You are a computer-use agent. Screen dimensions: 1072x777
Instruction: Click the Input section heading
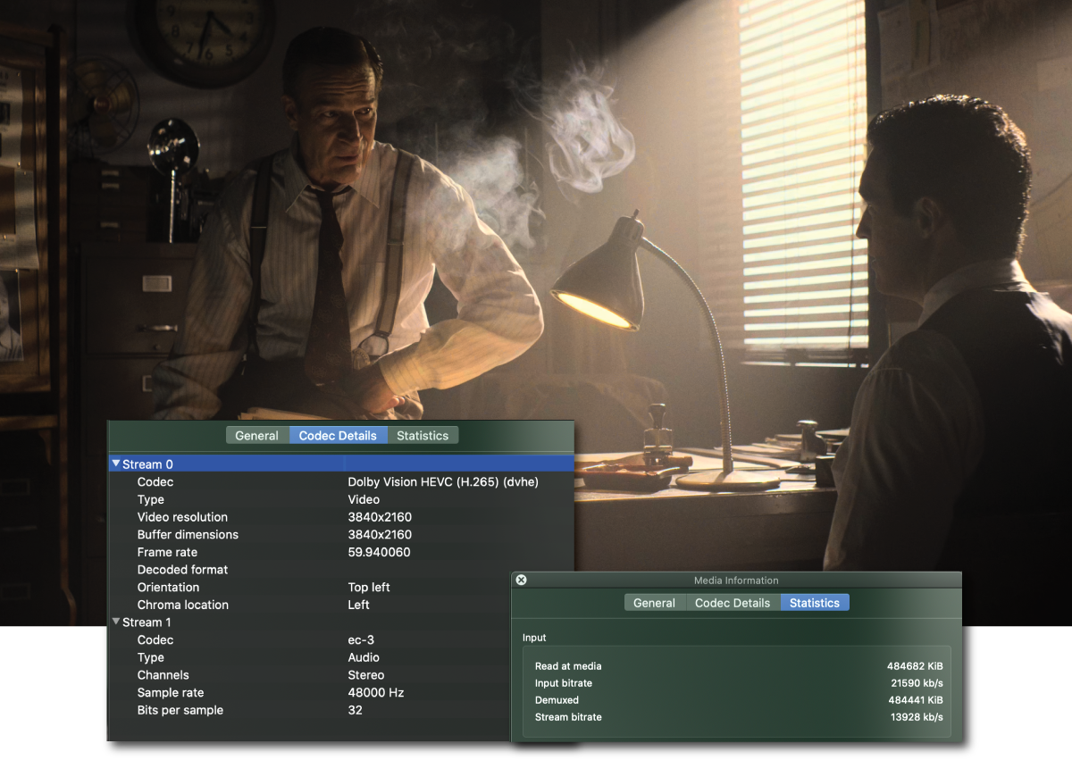pos(534,638)
